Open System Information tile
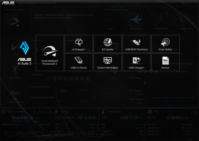Image resolution: width=199 pixels, height=141 pixels. coord(108,62)
